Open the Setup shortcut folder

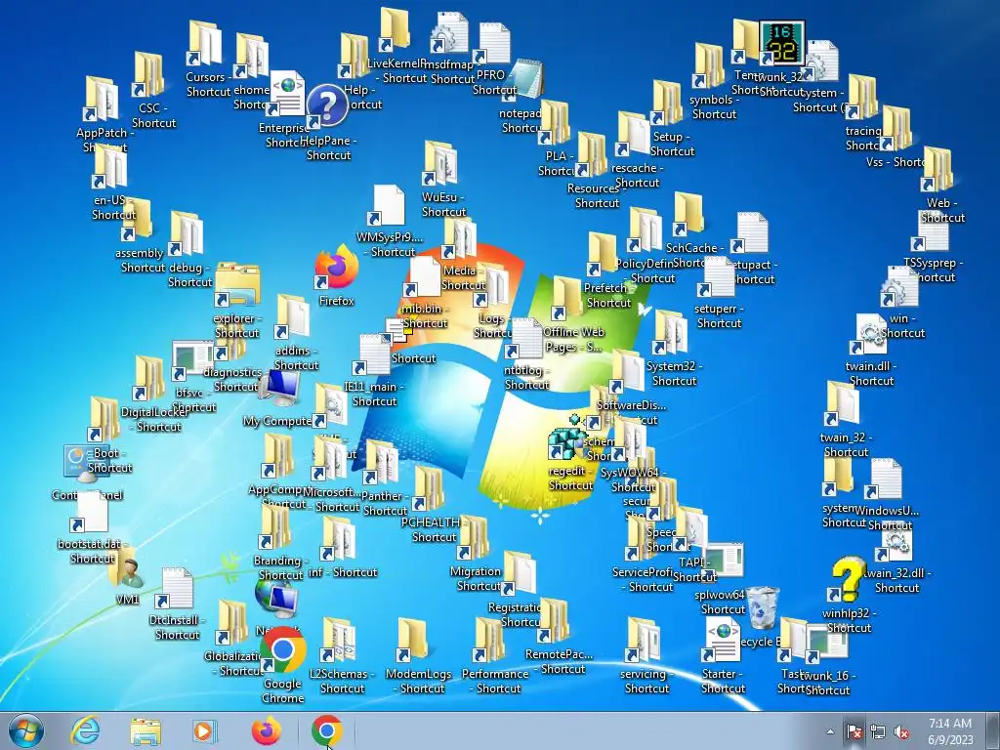point(666,104)
